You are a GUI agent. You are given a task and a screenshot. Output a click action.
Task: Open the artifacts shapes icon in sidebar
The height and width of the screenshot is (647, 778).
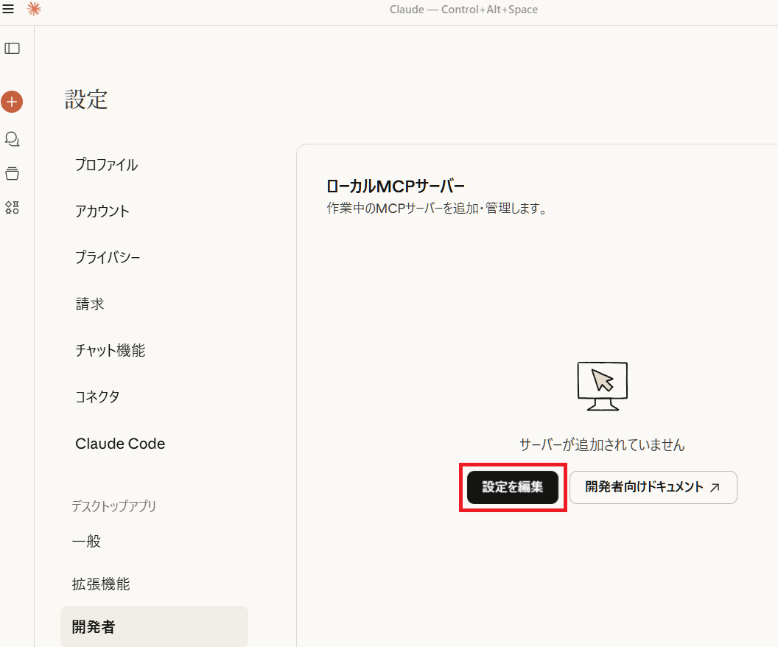(x=12, y=208)
